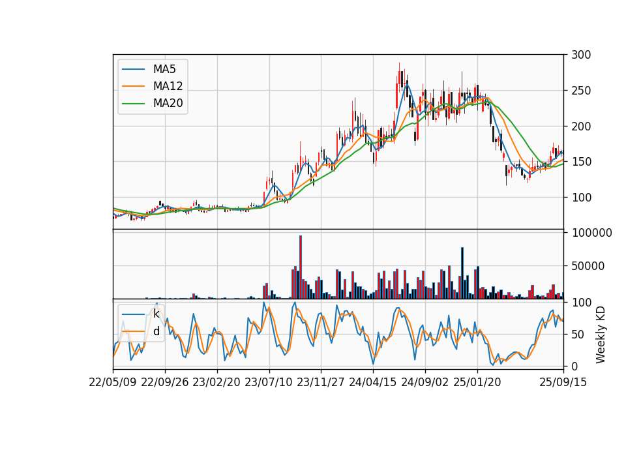Screen dimensions: 626x450
Task: Click the orange MA12 legend line sample
Action: tap(133, 86)
